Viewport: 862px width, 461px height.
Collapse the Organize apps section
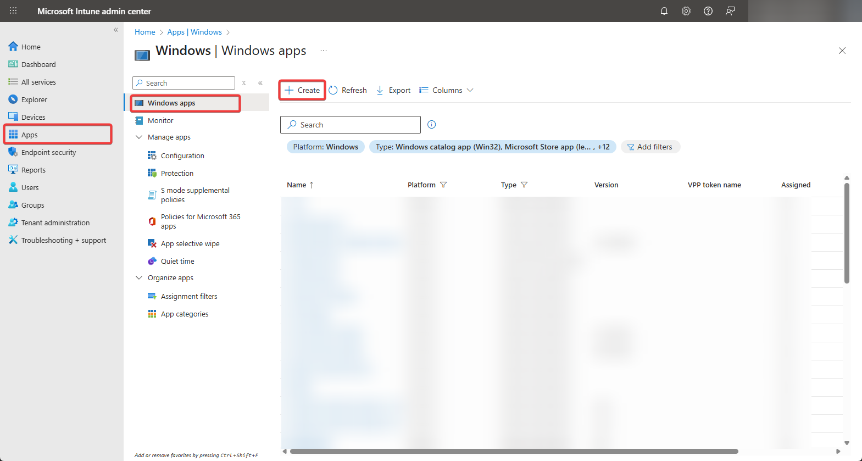click(x=139, y=278)
